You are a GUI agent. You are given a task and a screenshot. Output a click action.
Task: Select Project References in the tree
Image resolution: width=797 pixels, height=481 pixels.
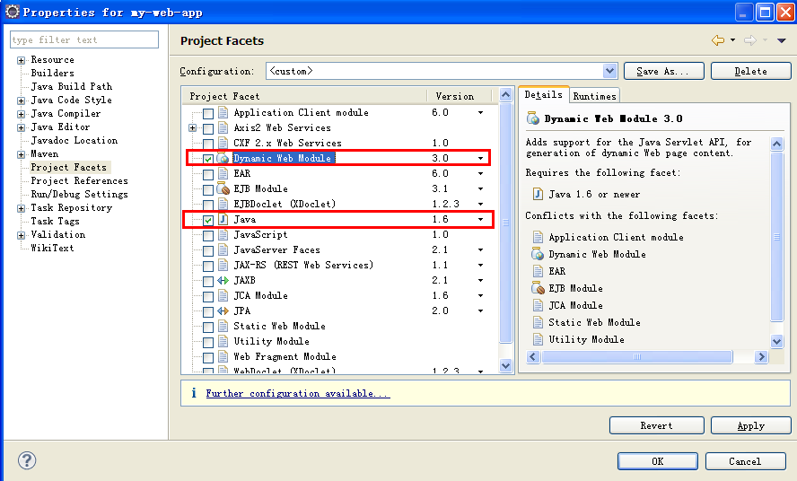click(79, 180)
